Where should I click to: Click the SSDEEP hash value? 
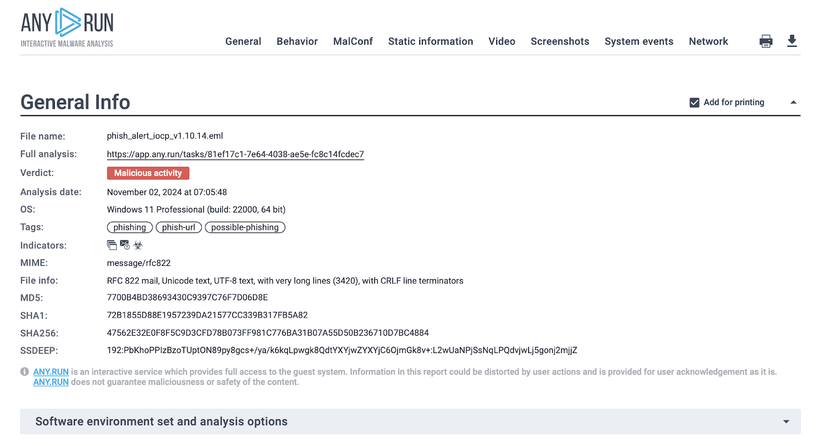tap(342, 351)
